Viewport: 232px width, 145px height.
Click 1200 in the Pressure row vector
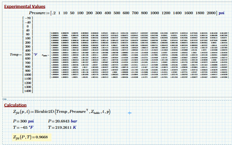(166, 13)
